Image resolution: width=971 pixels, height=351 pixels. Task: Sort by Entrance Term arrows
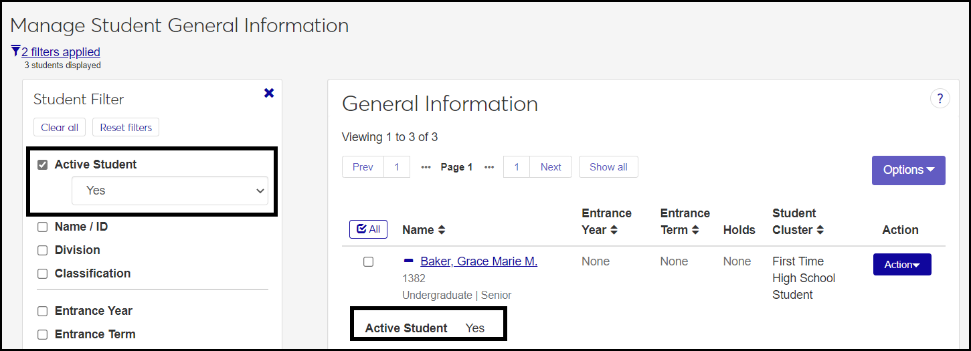pos(695,230)
